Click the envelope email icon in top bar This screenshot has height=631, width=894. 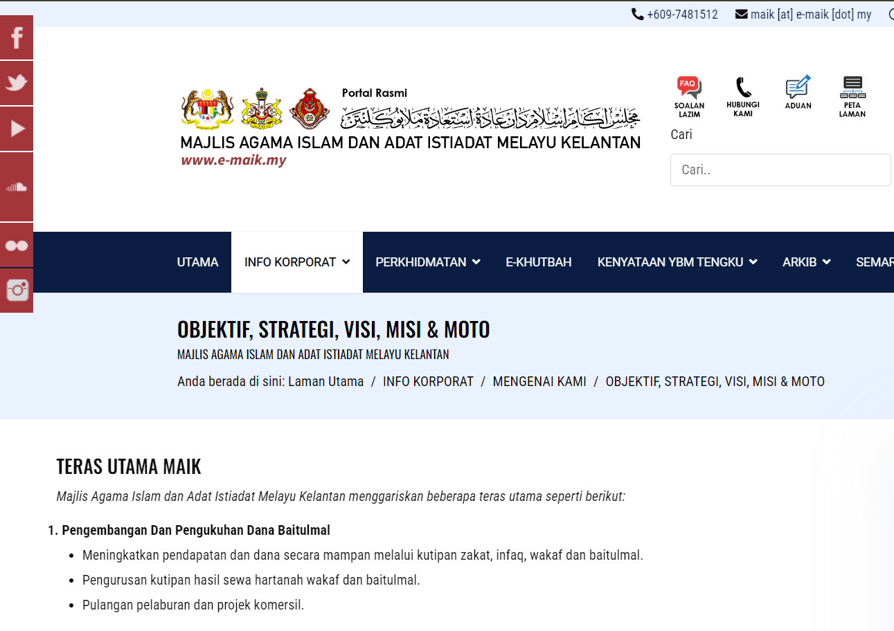pyautogui.click(x=741, y=14)
